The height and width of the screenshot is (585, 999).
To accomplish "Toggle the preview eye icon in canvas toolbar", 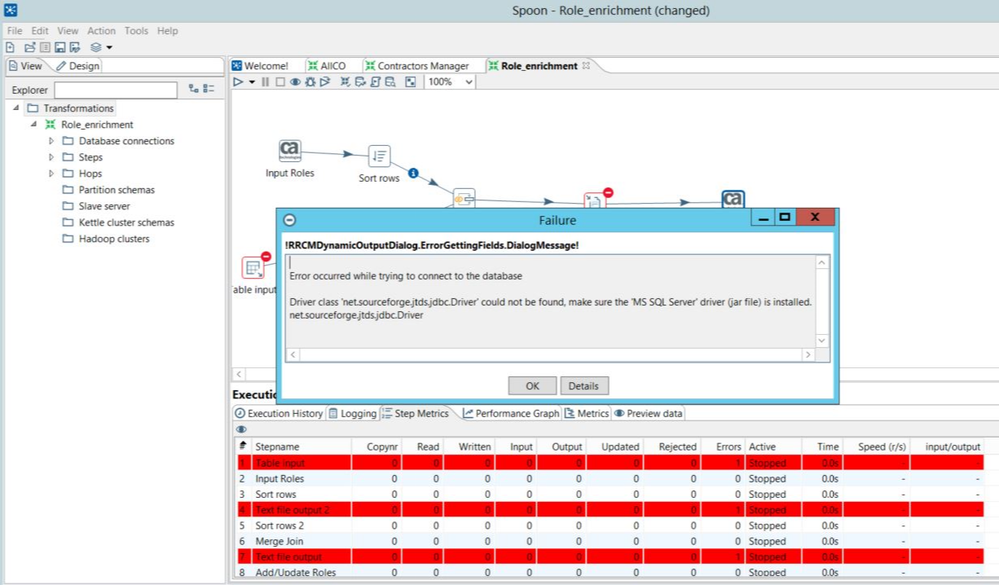I will point(295,82).
